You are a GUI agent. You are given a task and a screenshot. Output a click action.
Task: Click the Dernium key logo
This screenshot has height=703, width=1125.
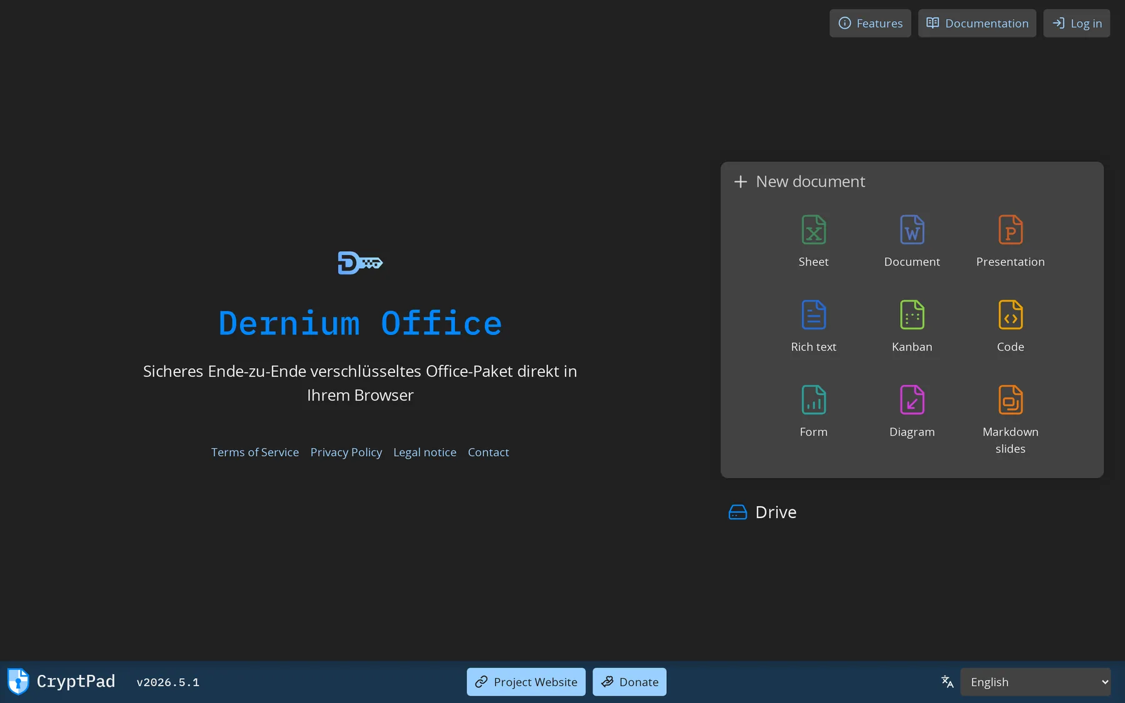[360, 262]
